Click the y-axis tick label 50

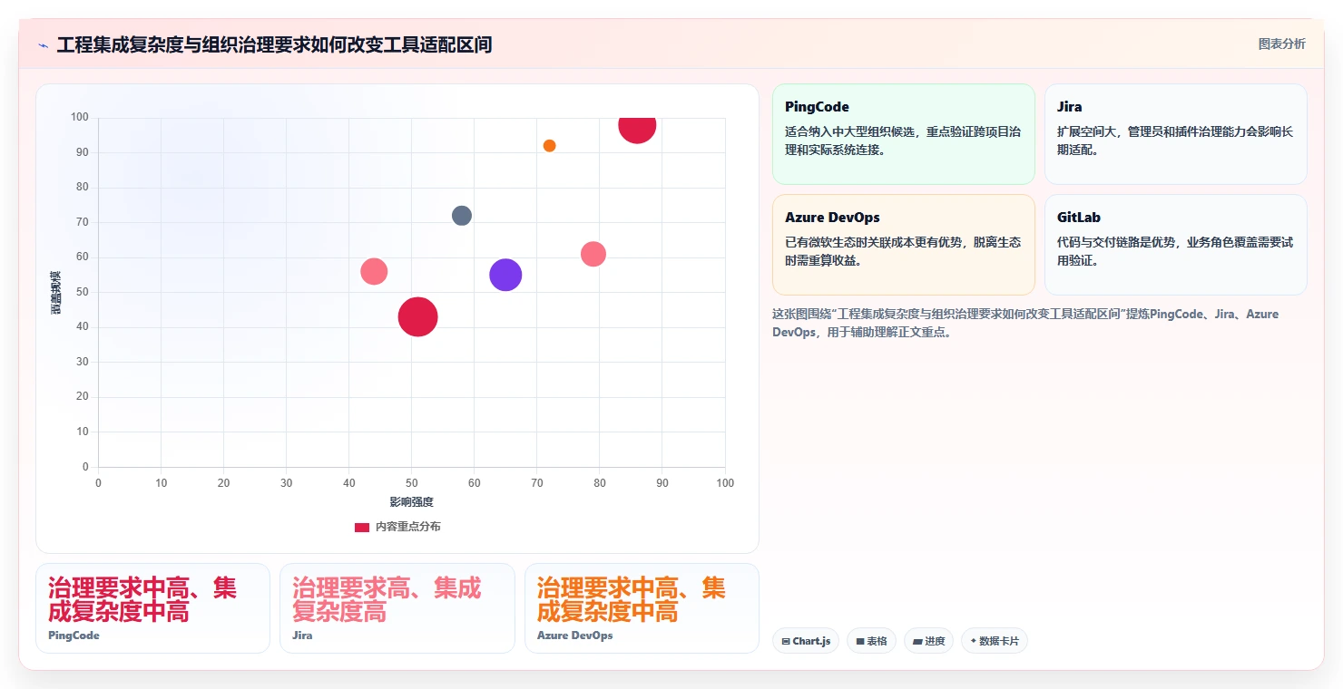point(83,292)
